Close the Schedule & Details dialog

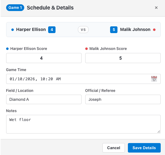[x=156, y=8]
